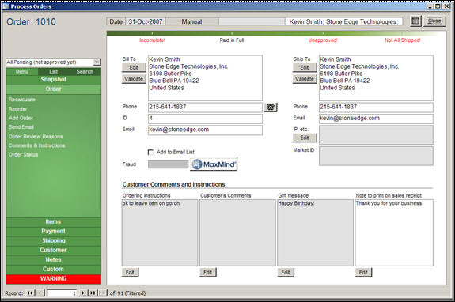Create new record navigation button
Viewport: 455px width, 302px height.
[x=102, y=293]
